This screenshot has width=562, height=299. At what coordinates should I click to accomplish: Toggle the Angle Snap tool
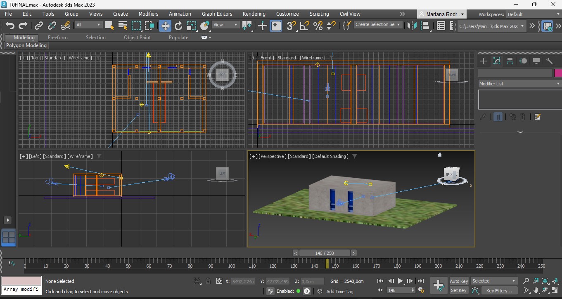[304, 26]
